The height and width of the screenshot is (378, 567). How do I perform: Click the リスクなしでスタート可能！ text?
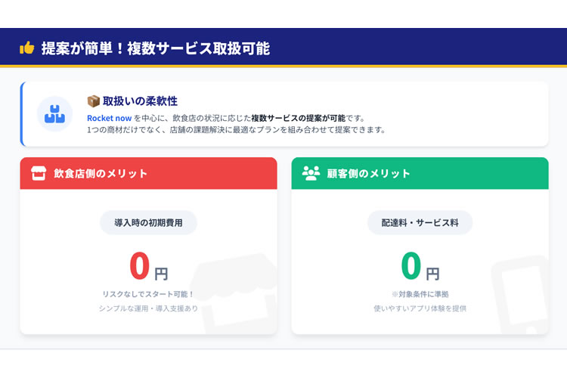148,293
